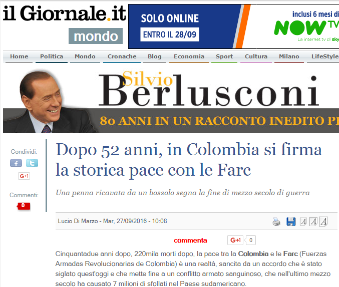Navigate to the Sport section
The image size is (339, 287).
(224, 56)
